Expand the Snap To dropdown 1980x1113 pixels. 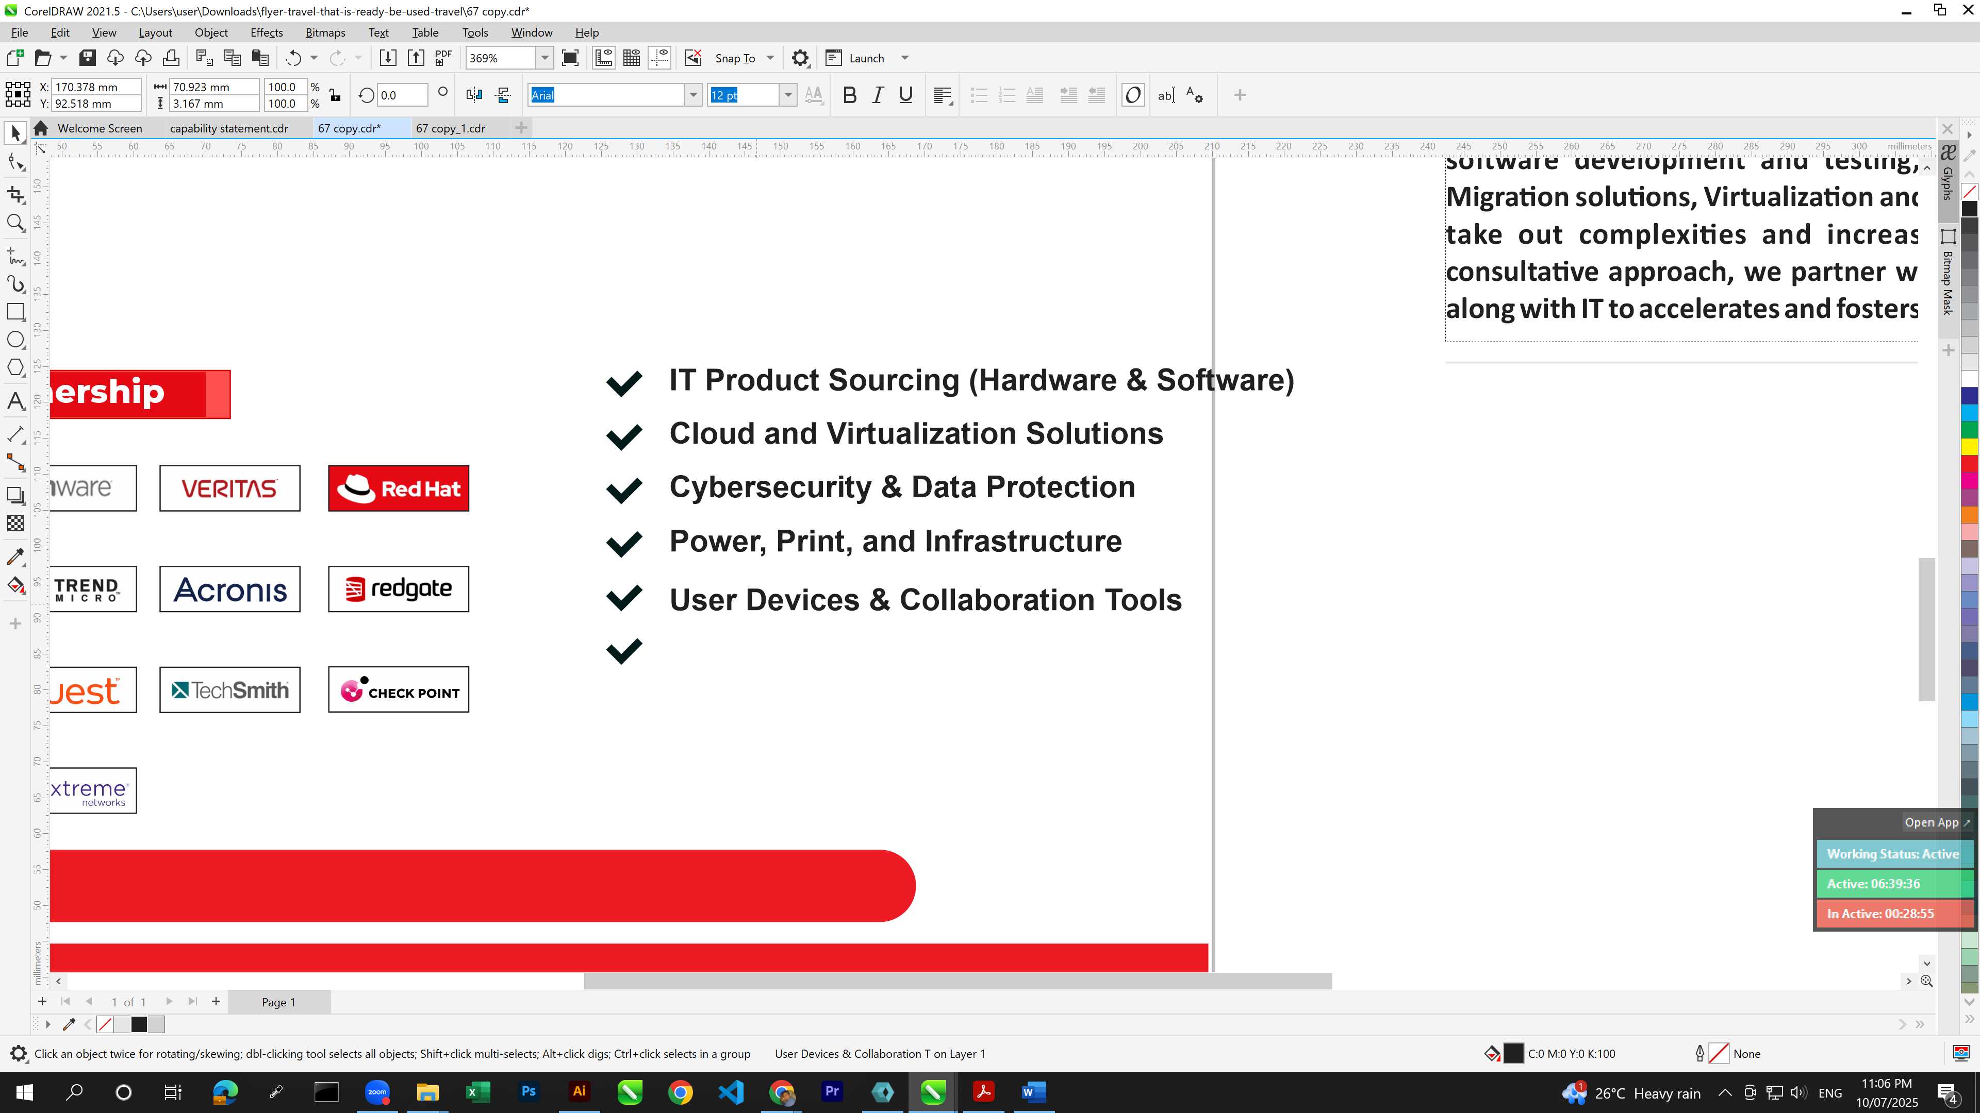(770, 58)
